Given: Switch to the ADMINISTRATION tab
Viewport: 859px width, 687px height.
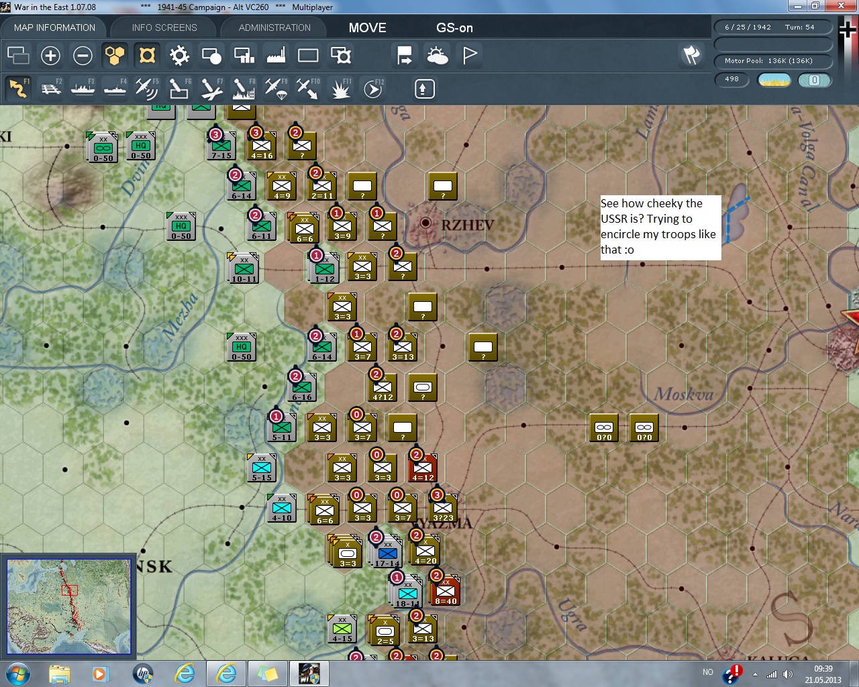Looking at the screenshot, I should pyautogui.click(x=274, y=28).
